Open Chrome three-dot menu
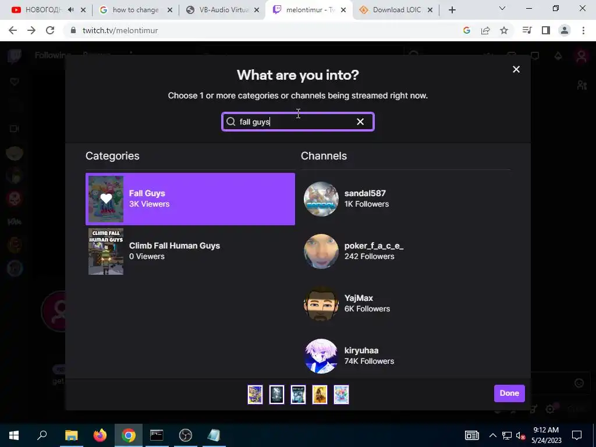This screenshot has height=447, width=596. click(583, 30)
